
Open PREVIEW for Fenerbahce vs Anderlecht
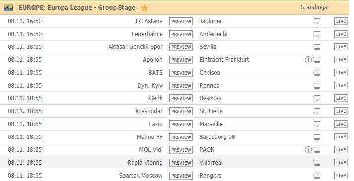tap(181, 34)
